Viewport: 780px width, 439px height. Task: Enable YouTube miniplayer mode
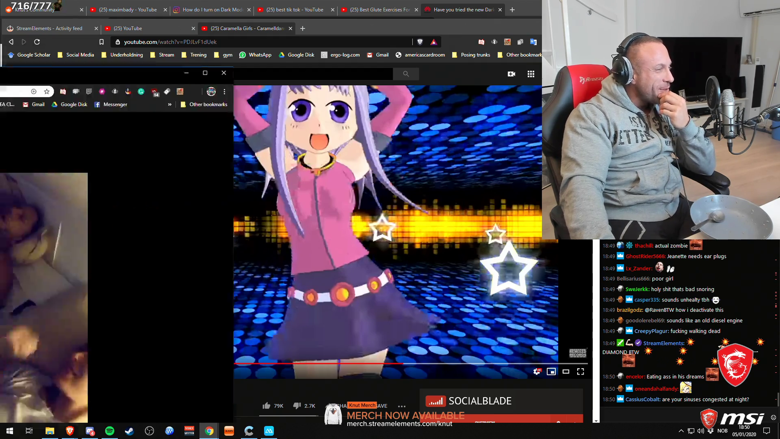(551, 372)
